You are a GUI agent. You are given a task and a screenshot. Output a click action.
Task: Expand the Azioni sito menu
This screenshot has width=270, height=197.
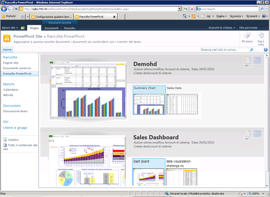click(x=10, y=28)
